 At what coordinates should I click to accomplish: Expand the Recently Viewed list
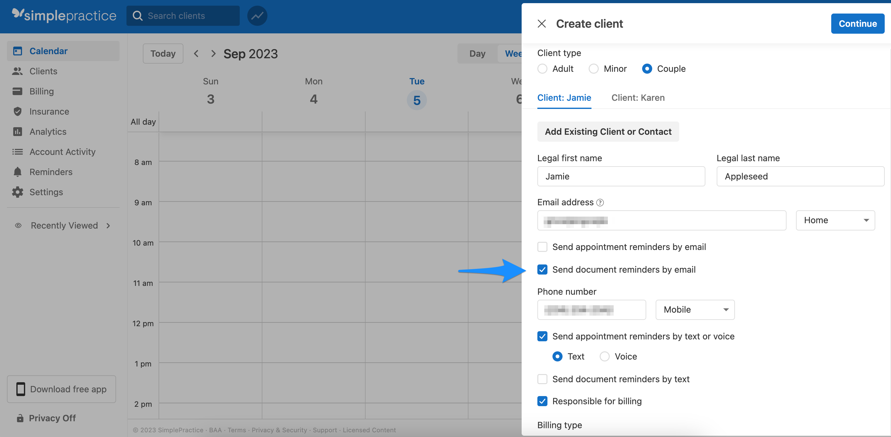(64, 225)
